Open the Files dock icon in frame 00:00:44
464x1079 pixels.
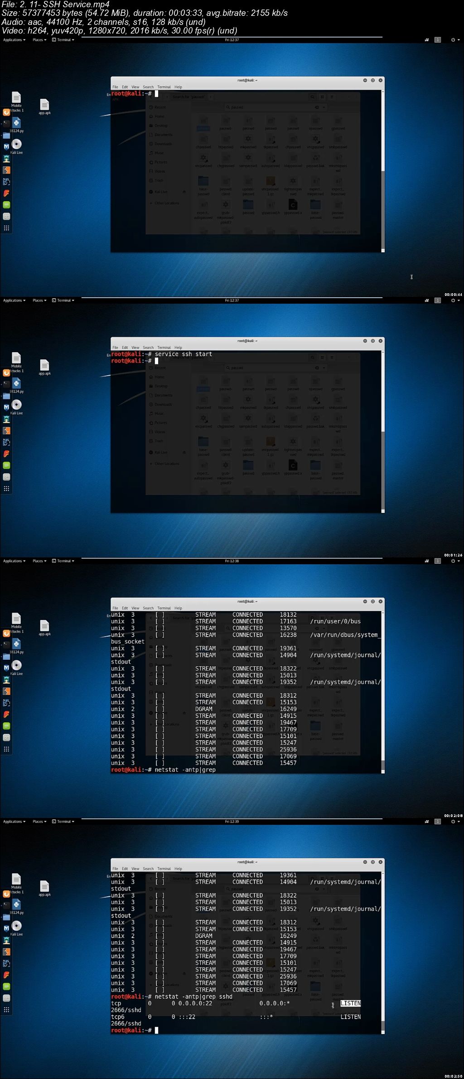click(6, 135)
